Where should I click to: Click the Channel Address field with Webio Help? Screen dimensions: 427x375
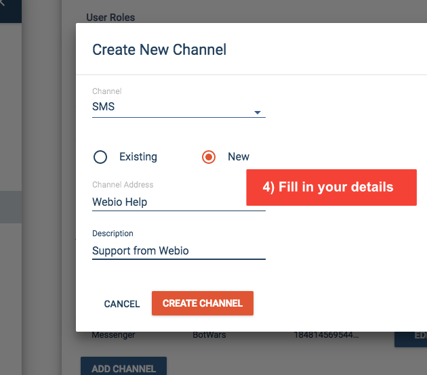coord(179,202)
